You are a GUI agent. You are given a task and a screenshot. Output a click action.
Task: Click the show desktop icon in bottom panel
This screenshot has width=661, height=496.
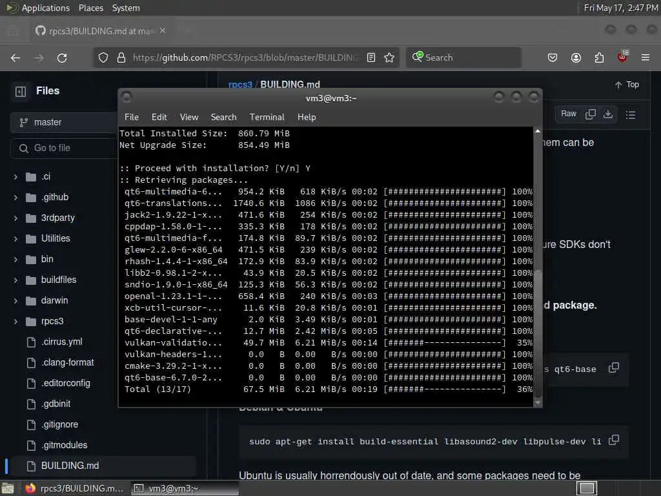point(8,488)
